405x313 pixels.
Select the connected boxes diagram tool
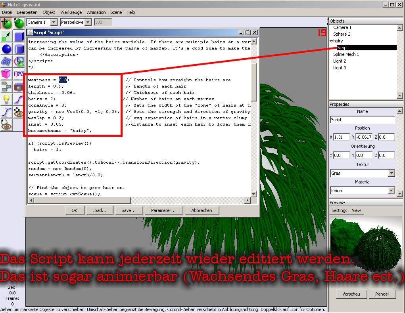(6, 87)
